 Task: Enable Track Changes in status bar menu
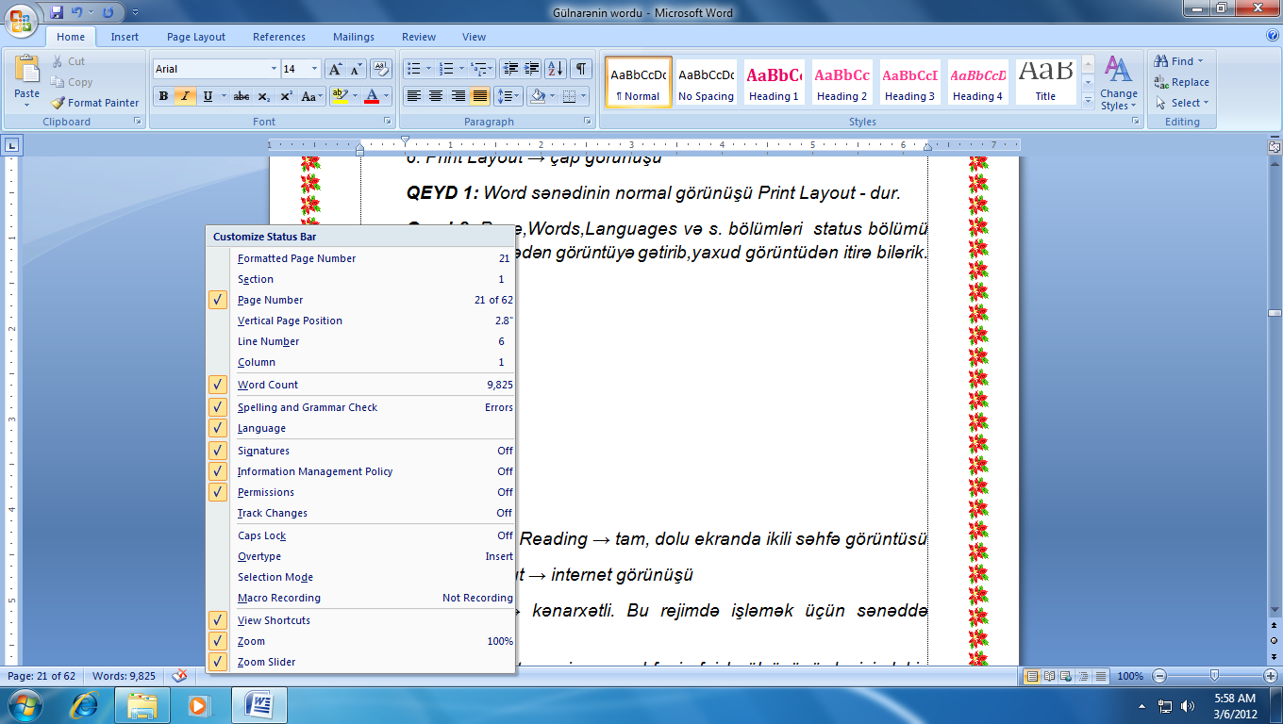click(x=361, y=513)
